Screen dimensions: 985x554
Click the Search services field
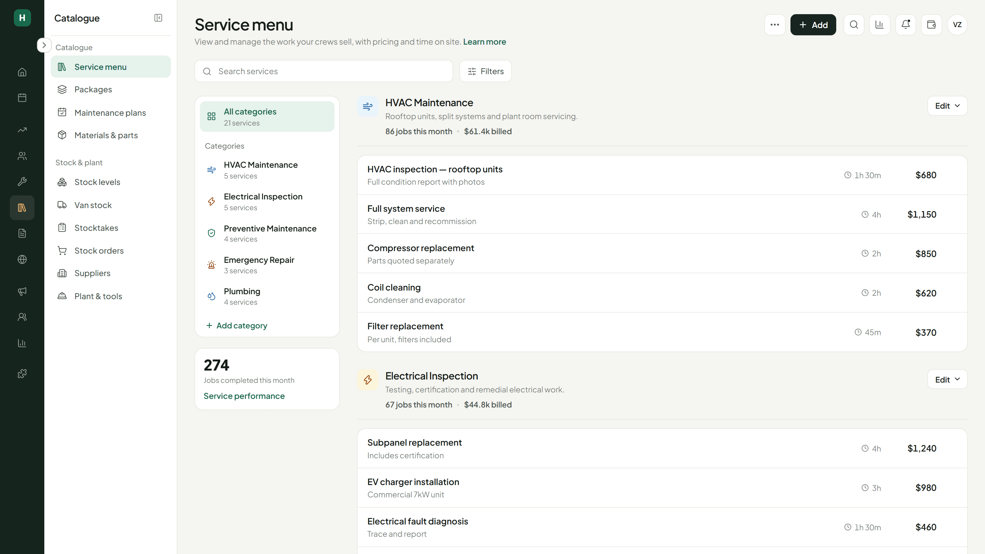(324, 71)
